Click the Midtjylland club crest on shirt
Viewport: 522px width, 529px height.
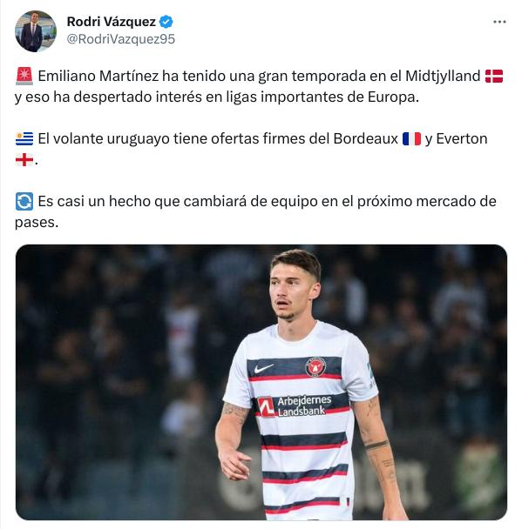(315, 366)
